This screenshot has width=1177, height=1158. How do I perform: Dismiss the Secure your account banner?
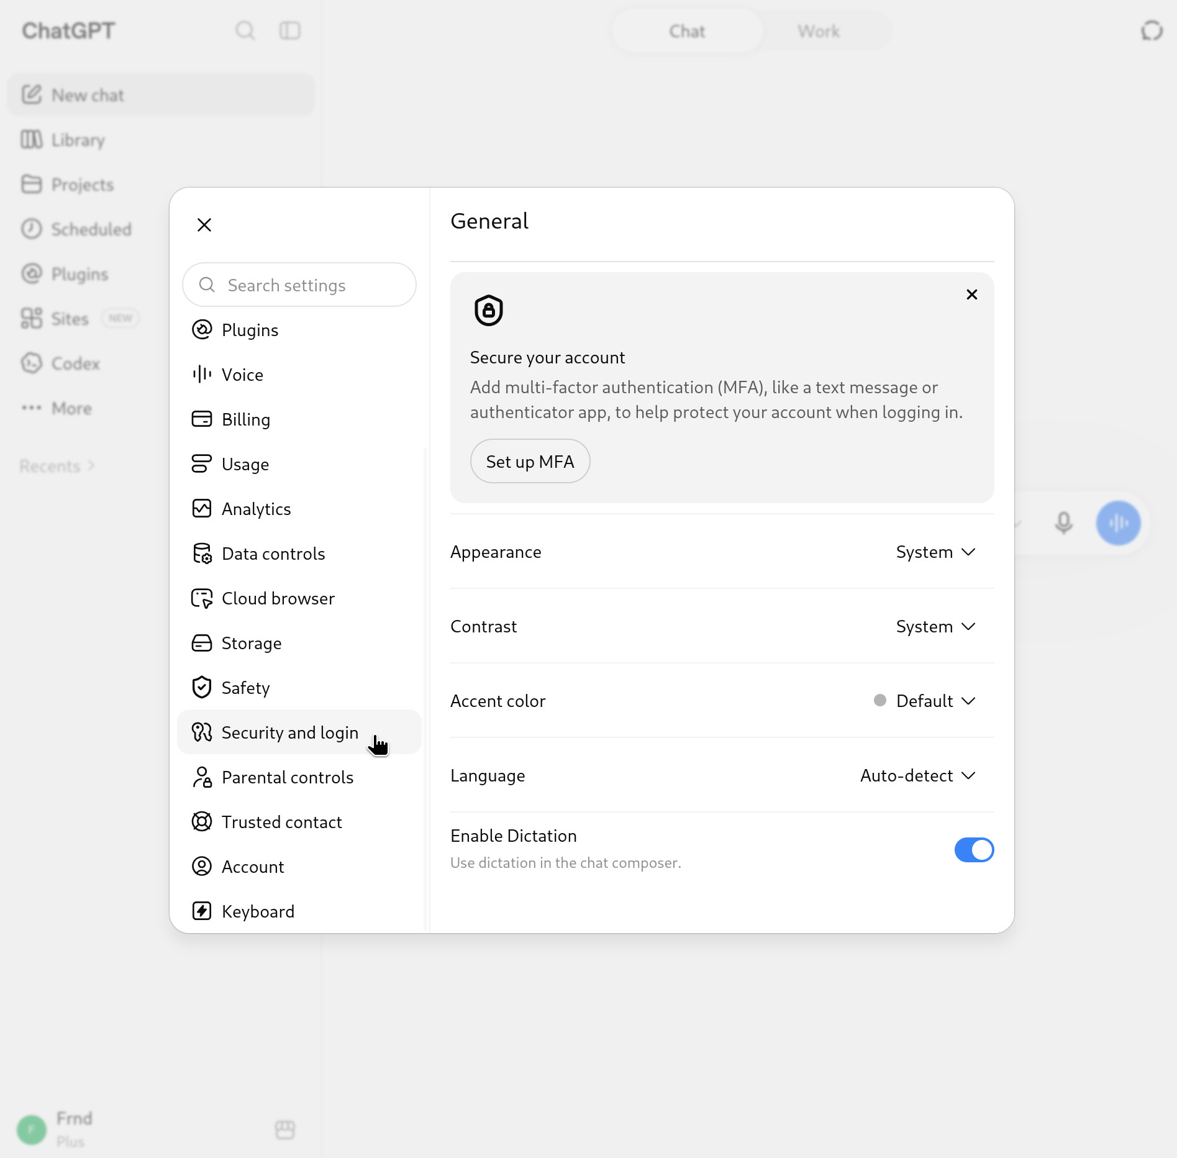click(972, 294)
